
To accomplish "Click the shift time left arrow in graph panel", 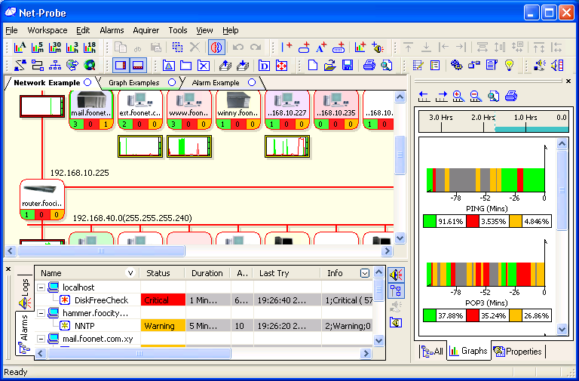I will point(424,96).
